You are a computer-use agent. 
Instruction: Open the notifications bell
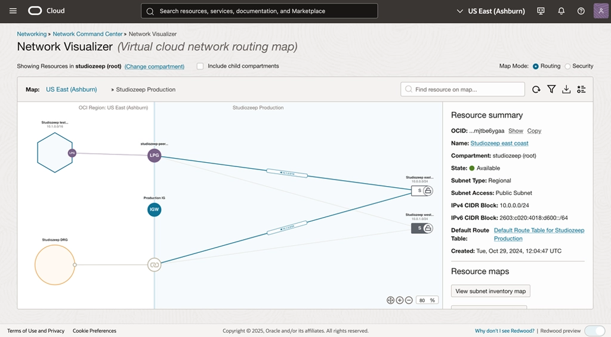pos(561,11)
